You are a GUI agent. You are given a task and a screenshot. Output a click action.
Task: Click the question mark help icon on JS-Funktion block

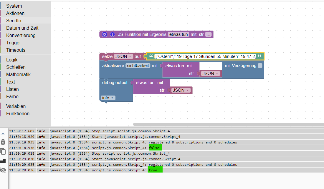(112, 34)
